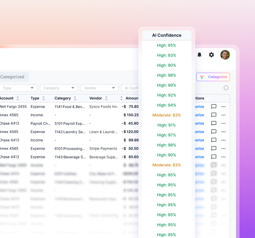The image size is (255, 238).
Task: Click the Categorize button with colorful logo
Action: click(x=213, y=77)
